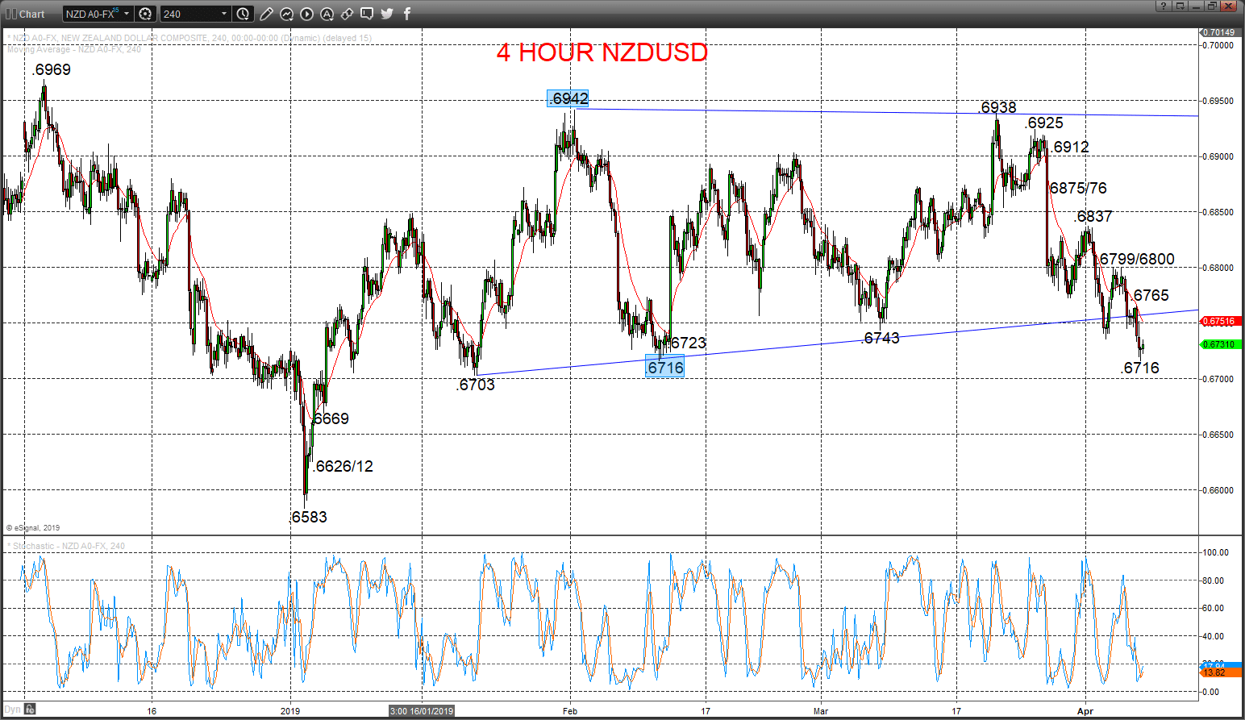
Task: Open the symbol settings gear menu
Action: tap(145, 14)
